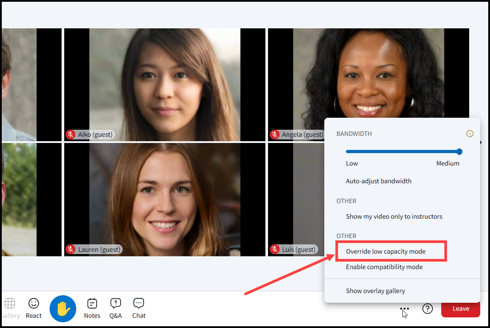Switch to Gallery view
The width and height of the screenshot is (490, 328).
pos(10,308)
